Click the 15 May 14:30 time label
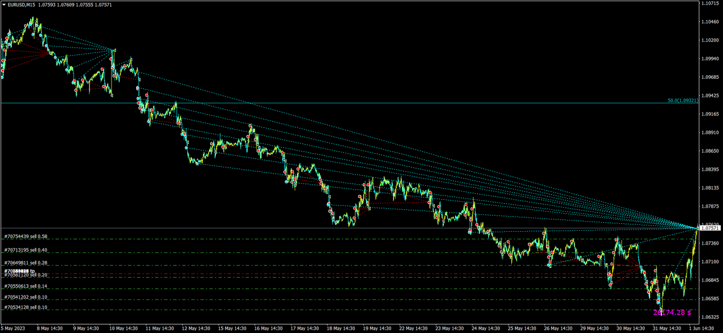The width and height of the screenshot is (723, 333). [233, 329]
